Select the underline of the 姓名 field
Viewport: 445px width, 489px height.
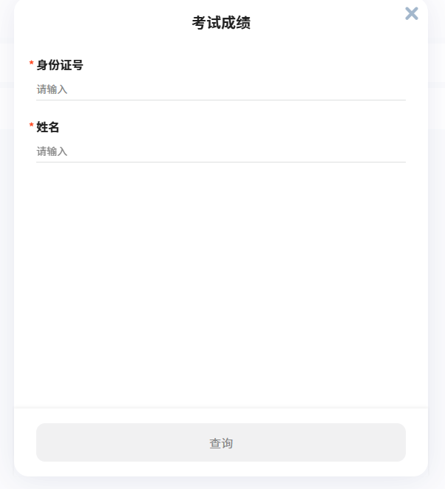(221, 162)
